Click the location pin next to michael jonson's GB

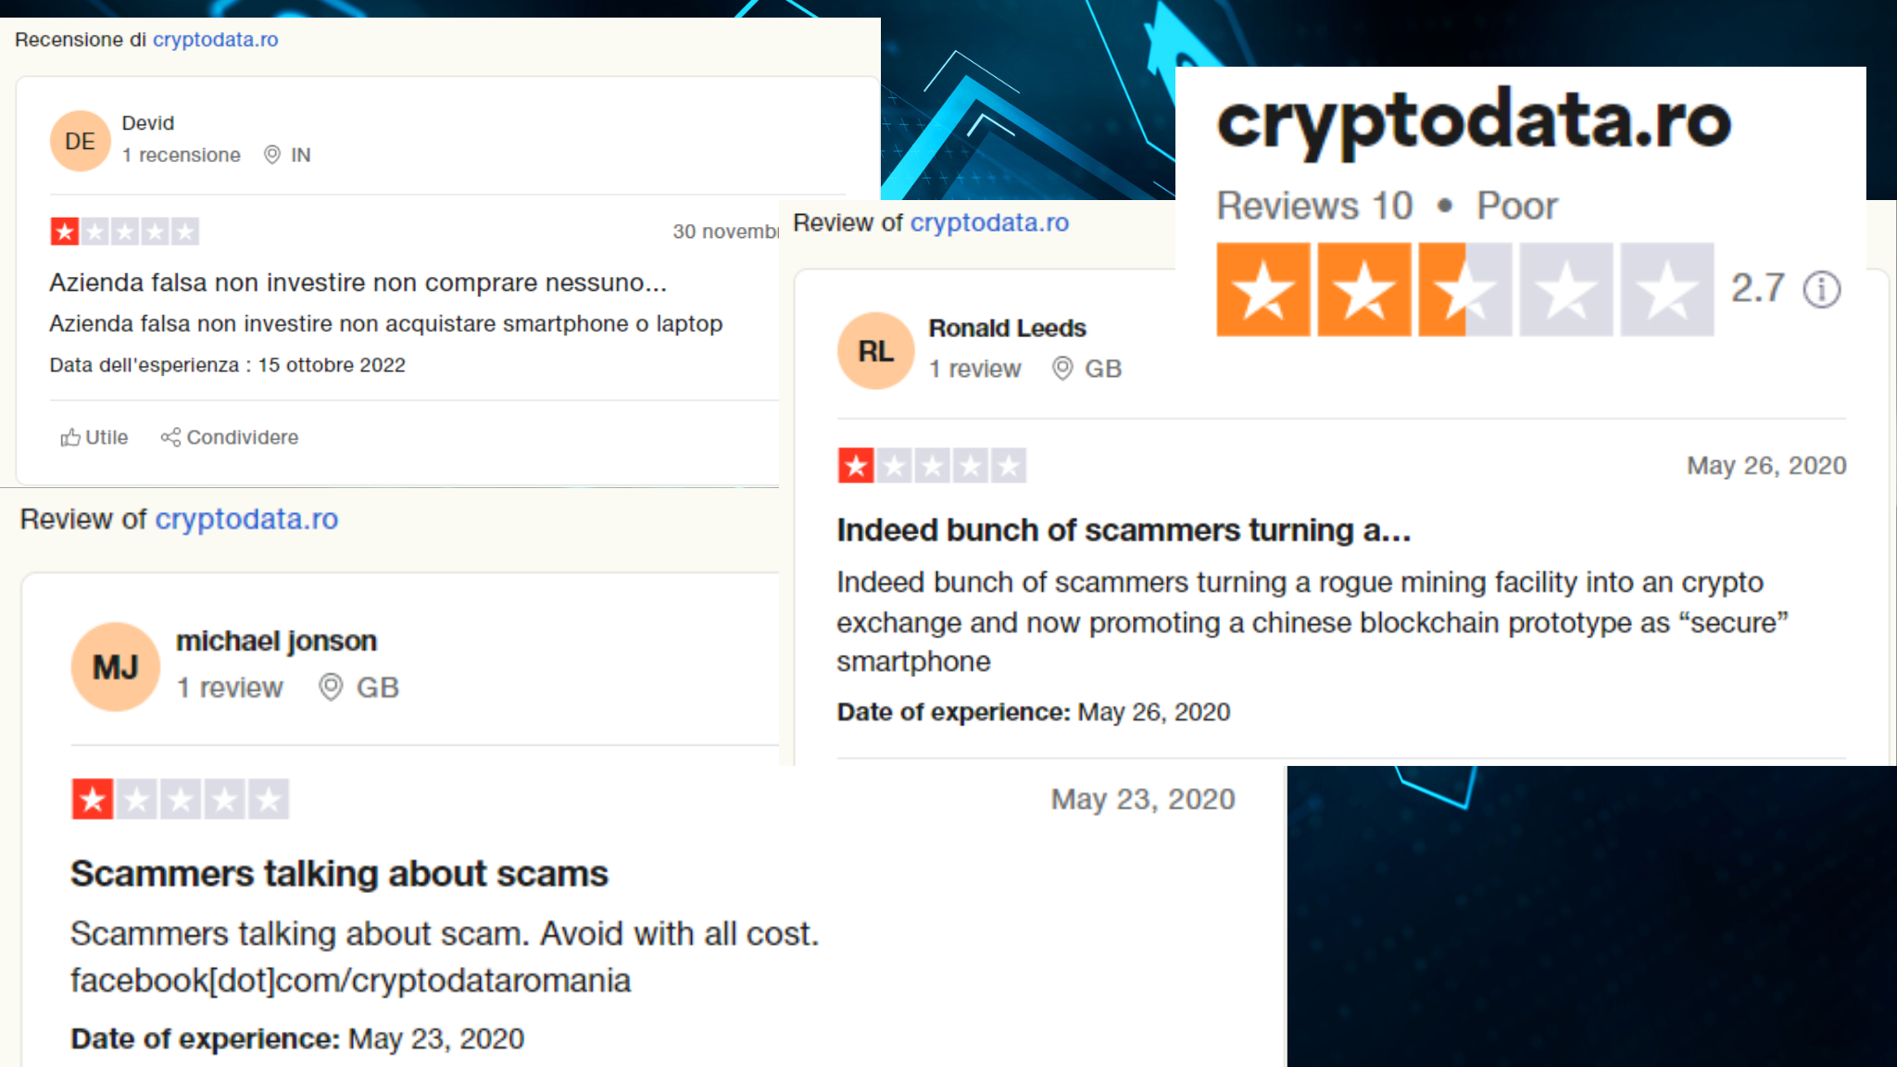click(330, 688)
